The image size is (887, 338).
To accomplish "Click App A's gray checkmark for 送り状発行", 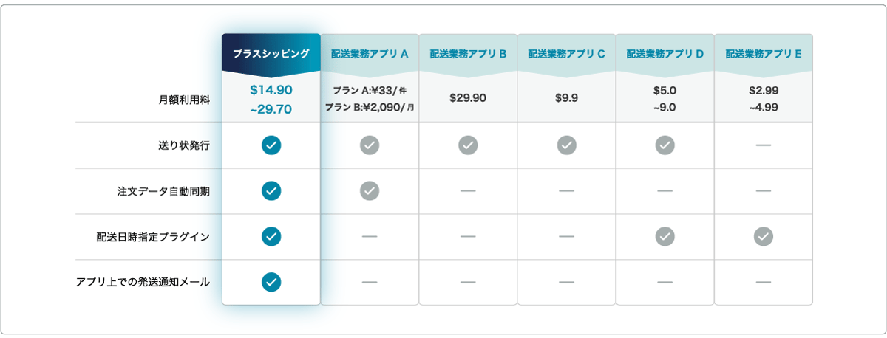I will [370, 145].
